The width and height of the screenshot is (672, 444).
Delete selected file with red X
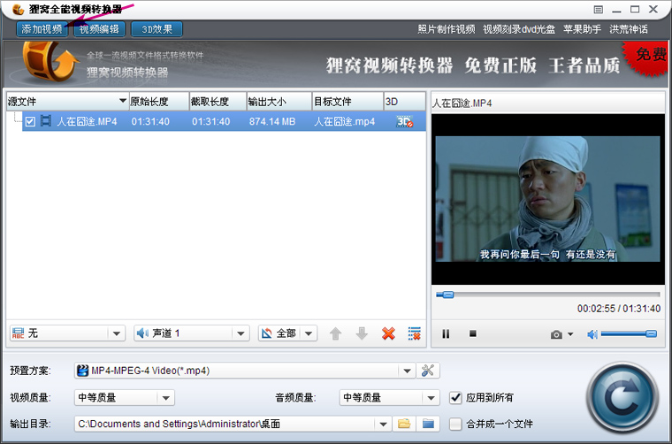point(388,333)
